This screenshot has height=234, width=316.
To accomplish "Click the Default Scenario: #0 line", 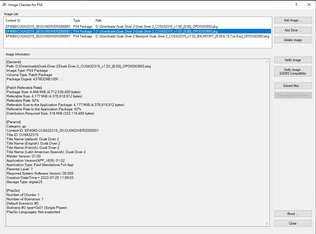I will [x=22, y=203].
